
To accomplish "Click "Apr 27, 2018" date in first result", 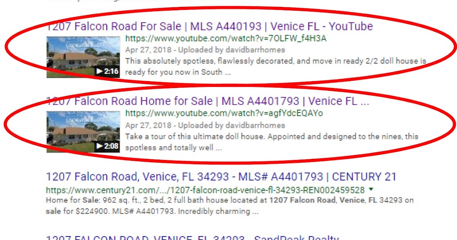I will click(x=150, y=50).
